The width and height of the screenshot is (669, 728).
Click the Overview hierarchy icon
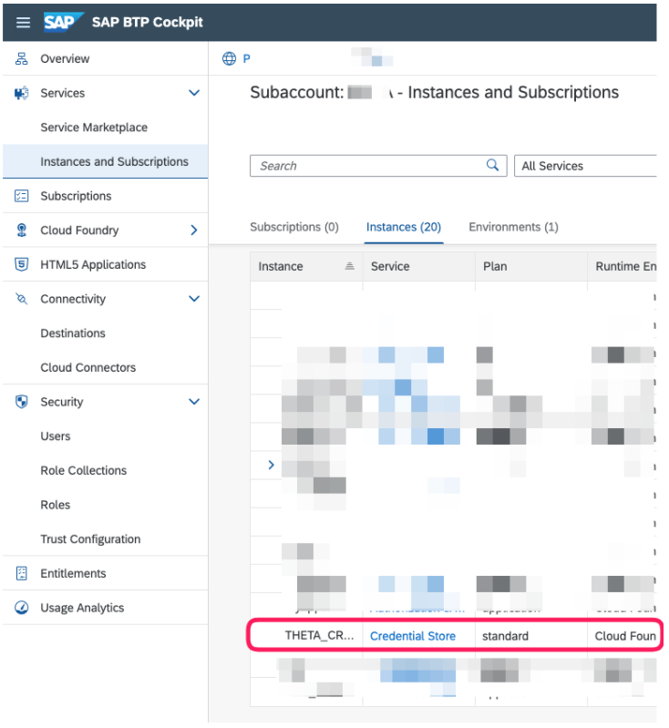(x=21, y=58)
